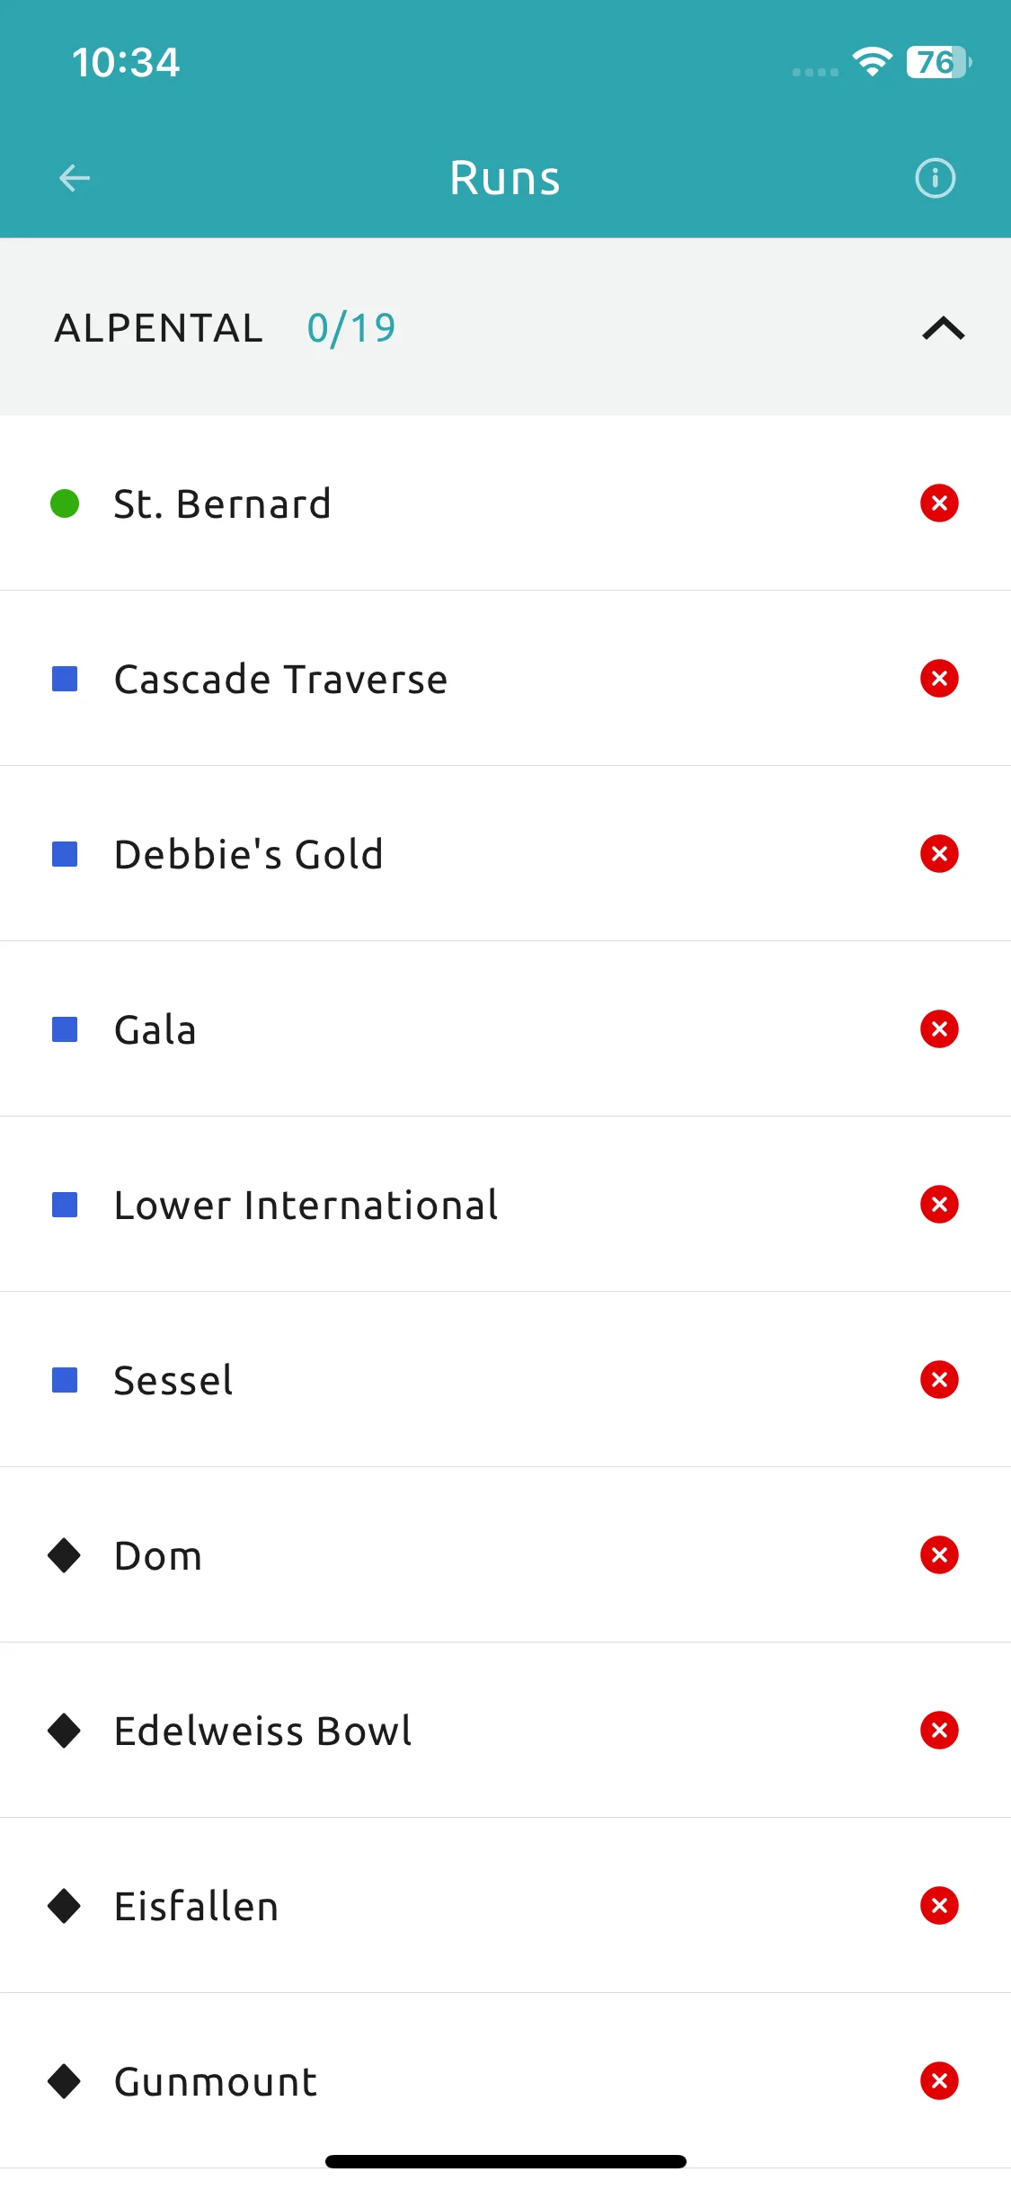Image resolution: width=1011 pixels, height=2190 pixels.
Task: Select the Edelweiss Bowl run row
Action: point(505,1730)
